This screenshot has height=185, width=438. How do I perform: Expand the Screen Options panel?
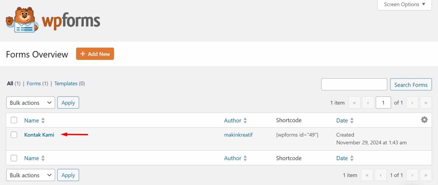[405, 5]
